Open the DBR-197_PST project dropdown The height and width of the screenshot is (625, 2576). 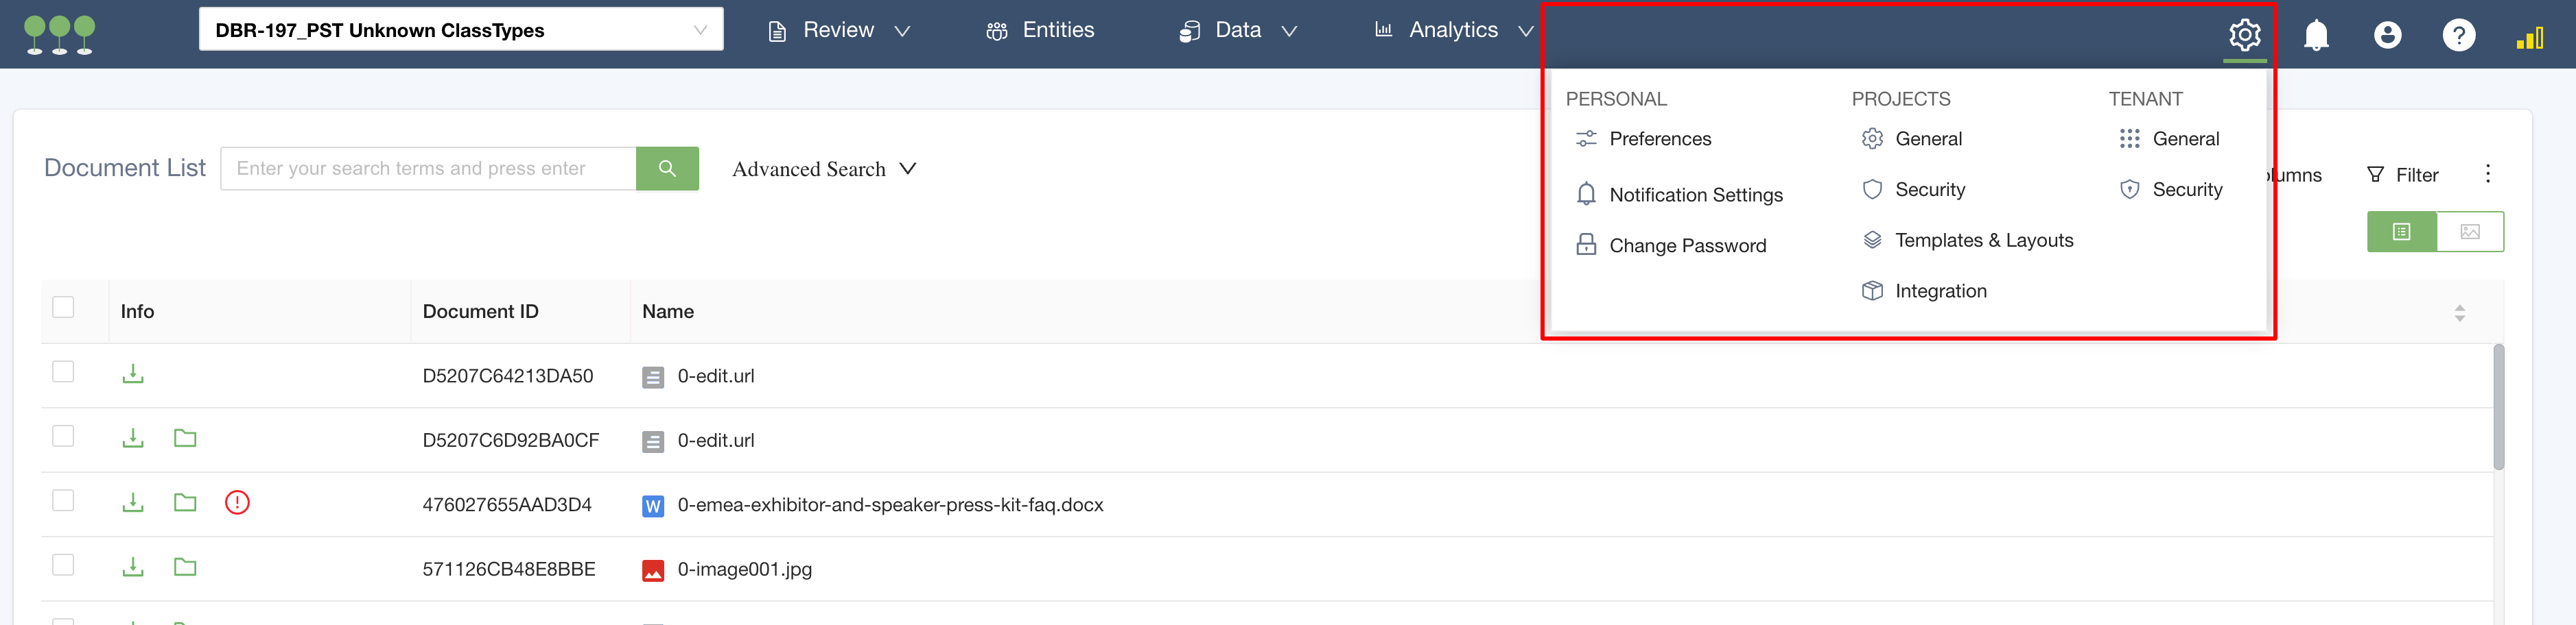461,30
